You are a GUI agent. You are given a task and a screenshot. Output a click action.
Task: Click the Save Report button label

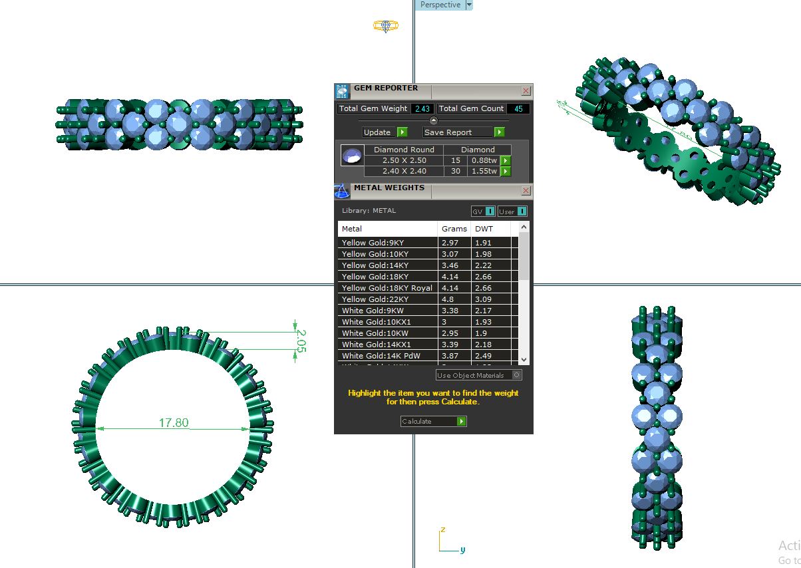448,132
